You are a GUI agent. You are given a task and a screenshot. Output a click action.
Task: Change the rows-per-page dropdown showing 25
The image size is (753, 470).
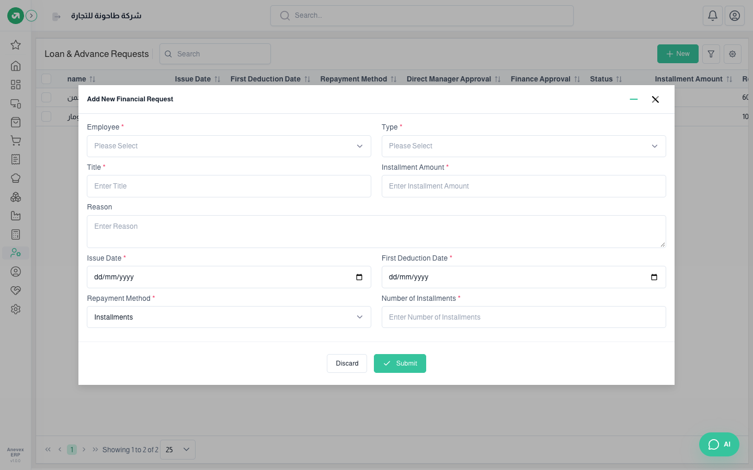[178, 450]
